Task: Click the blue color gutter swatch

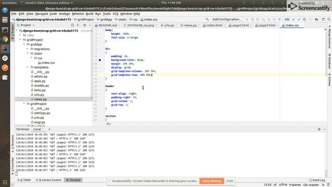Action: pos(100,60)
